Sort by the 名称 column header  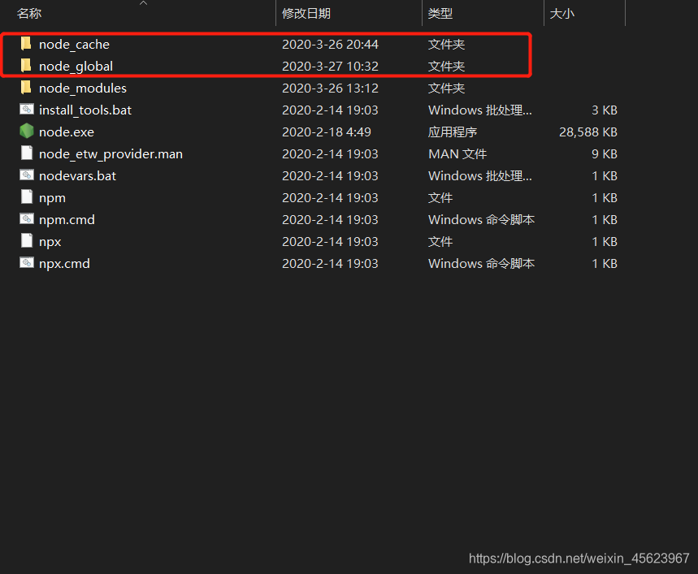(29, 13)
